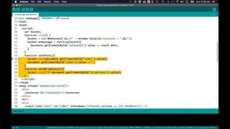
Task: Open the Sketch menu
Action: (x=47, y=2)
